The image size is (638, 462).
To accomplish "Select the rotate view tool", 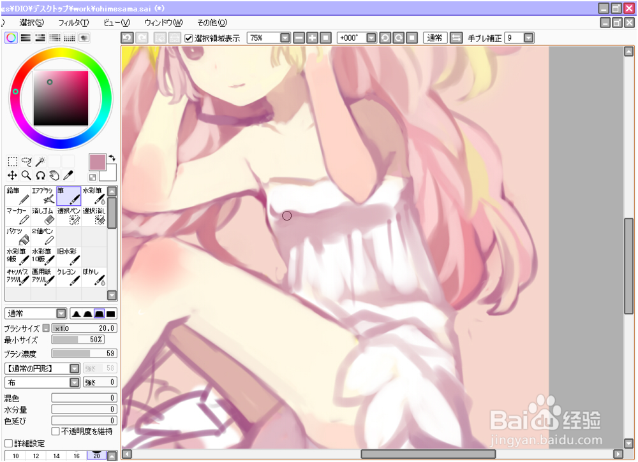I will point(40,175).
